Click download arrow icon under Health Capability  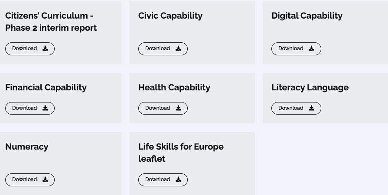click(178, 108)
